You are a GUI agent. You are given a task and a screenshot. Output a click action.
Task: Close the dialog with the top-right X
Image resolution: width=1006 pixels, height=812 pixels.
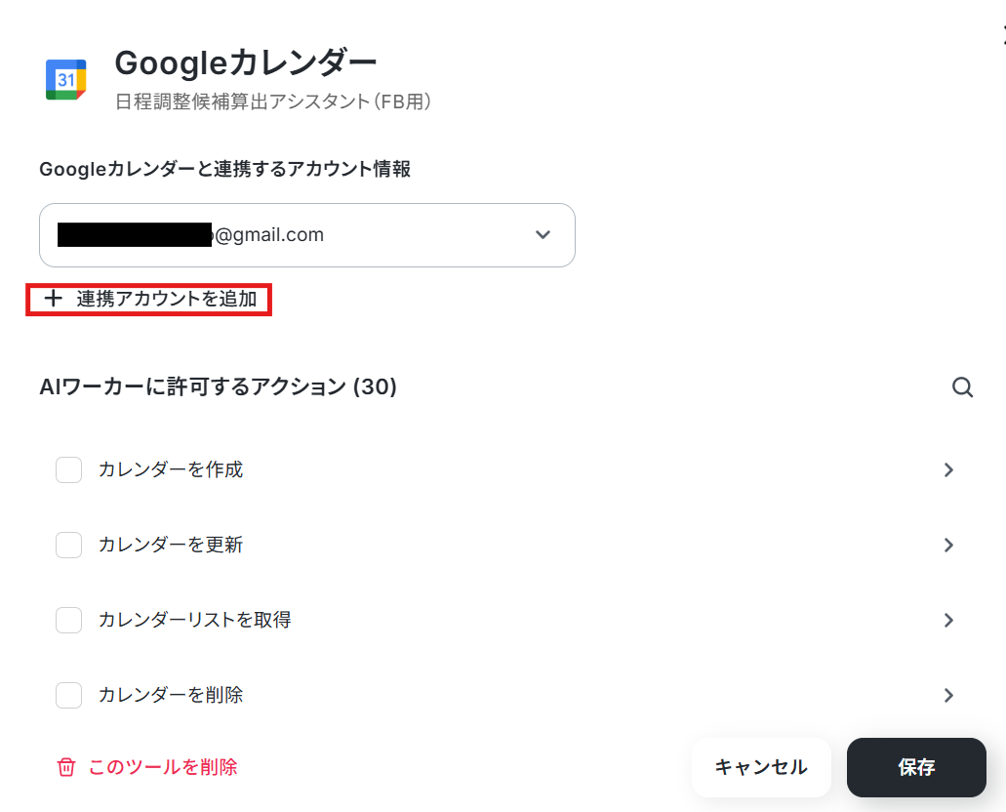1002,37
